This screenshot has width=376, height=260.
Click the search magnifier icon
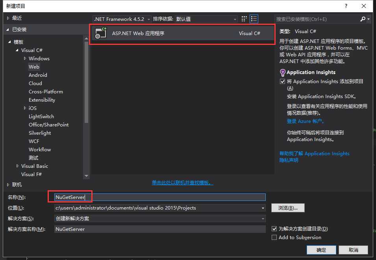363,19
